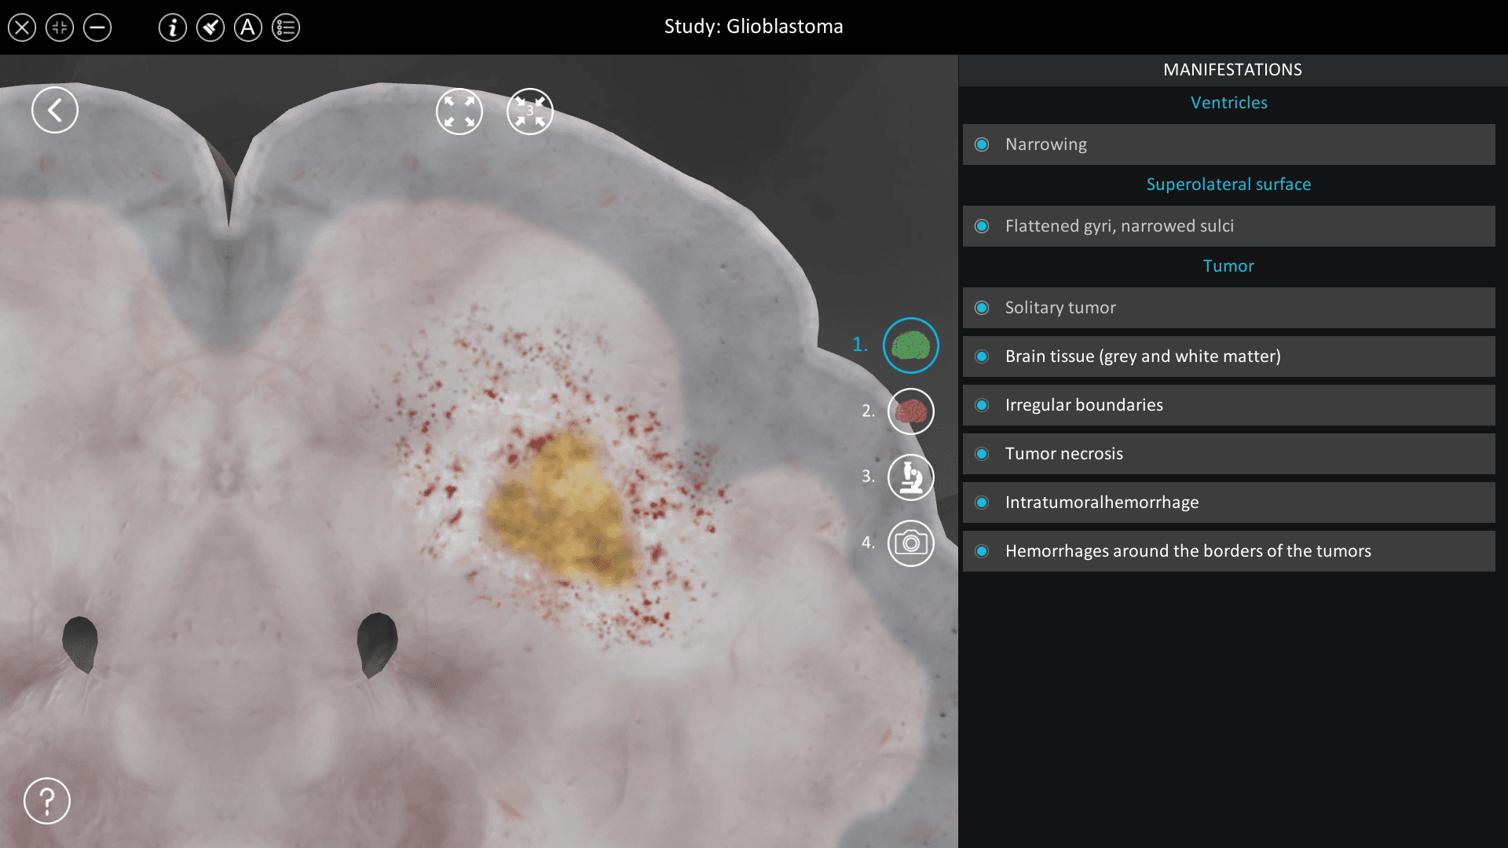Select the Ventricles section heading
Screen dimensions: 1508x848
pyautogui.click(x=1228, y=103)
